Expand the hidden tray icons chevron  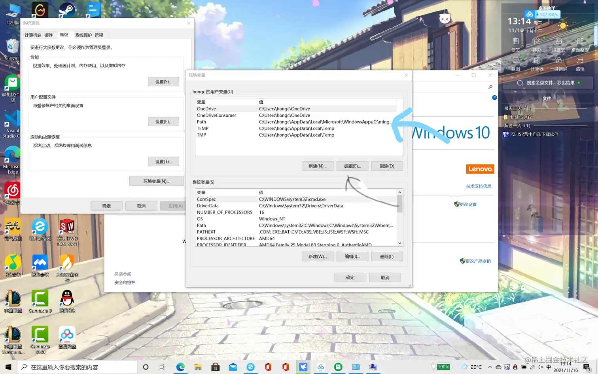(490, 367)
